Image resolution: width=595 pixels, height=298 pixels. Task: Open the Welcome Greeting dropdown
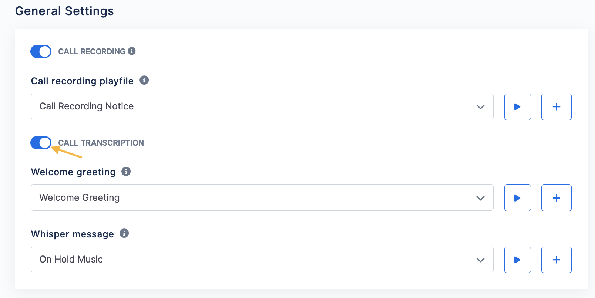pyautogui.click(x=262, y=198)
